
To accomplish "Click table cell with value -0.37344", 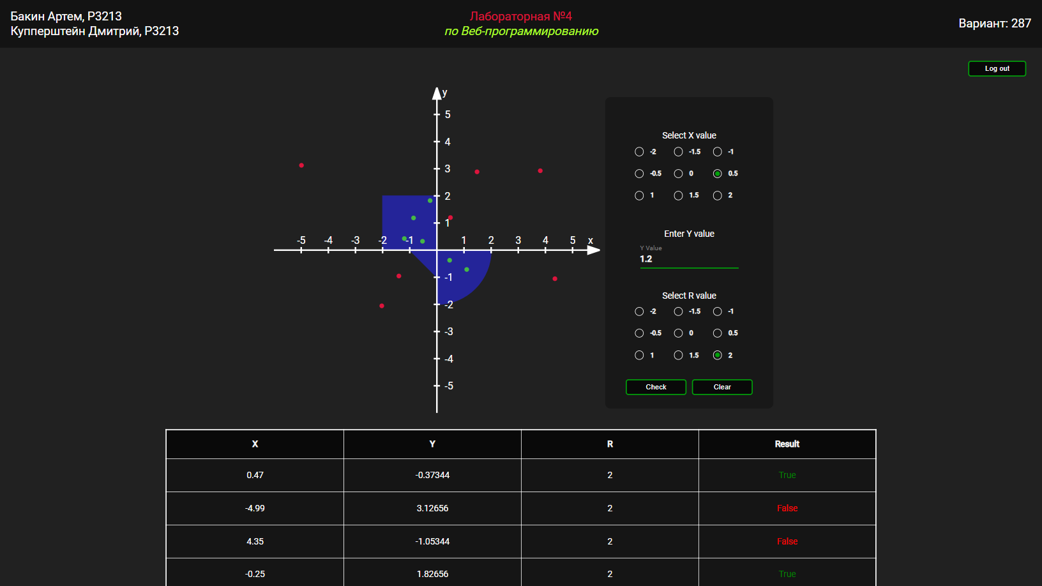I will tap(432, 475).
